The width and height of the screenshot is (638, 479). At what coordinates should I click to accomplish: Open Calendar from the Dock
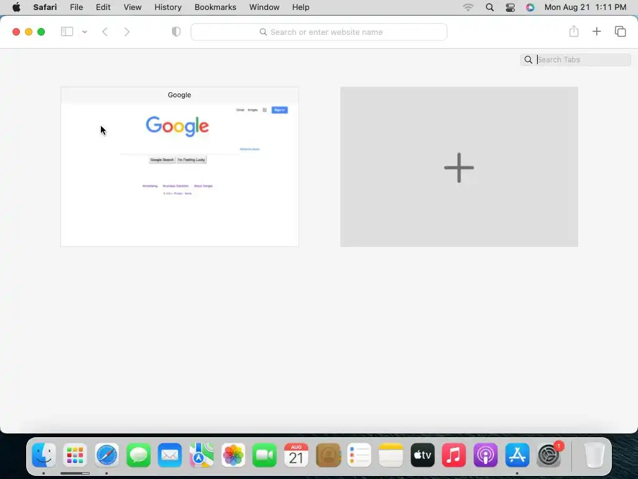[x=296, y=455]
